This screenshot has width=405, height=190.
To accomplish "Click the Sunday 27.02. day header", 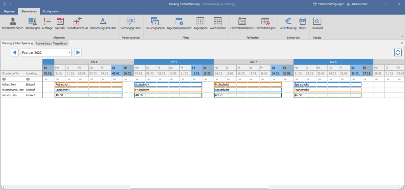I will (x=367, y=73).
